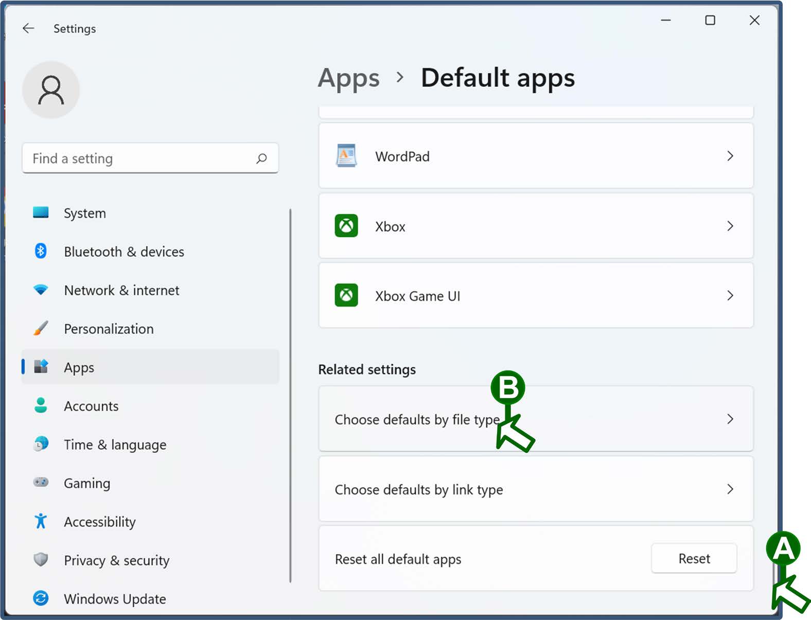Open Xbox Game UI defaults
This screenshot has height=620, width=811.
(x=536, y=295)
